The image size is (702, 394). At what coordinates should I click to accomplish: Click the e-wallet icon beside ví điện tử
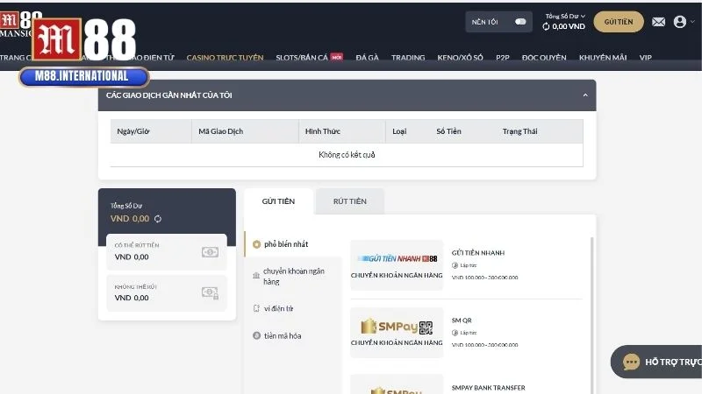pyautogui.click(x=256, y=308)
